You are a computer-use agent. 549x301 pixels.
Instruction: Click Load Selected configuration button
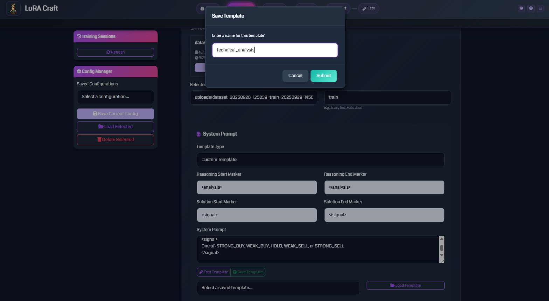115,127
